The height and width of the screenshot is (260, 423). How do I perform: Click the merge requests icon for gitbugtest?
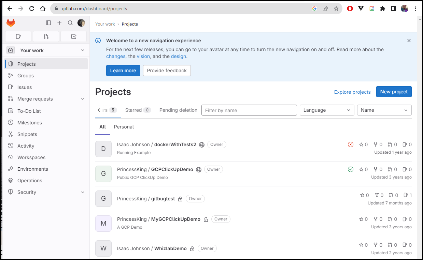coord(391,195)
